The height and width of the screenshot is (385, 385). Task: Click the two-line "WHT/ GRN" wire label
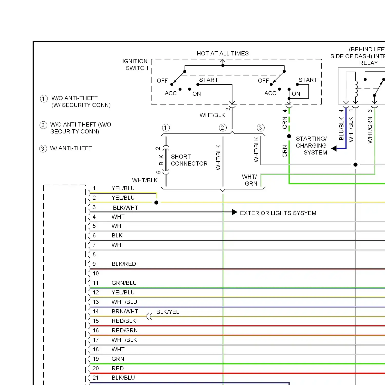point(250,180)
